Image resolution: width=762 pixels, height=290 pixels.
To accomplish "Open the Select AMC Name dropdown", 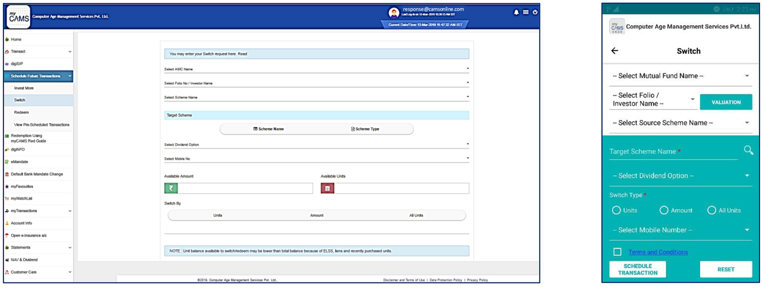I will coord(316,69).
